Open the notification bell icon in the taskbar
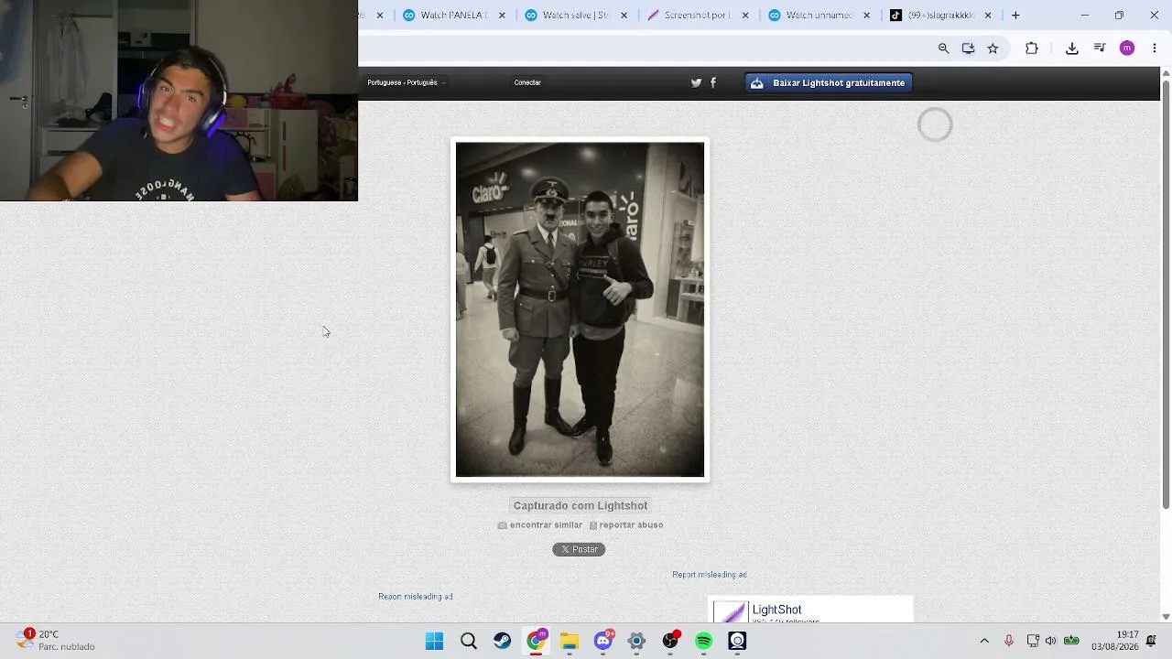1172x659 pixels. click(1151, 641)
